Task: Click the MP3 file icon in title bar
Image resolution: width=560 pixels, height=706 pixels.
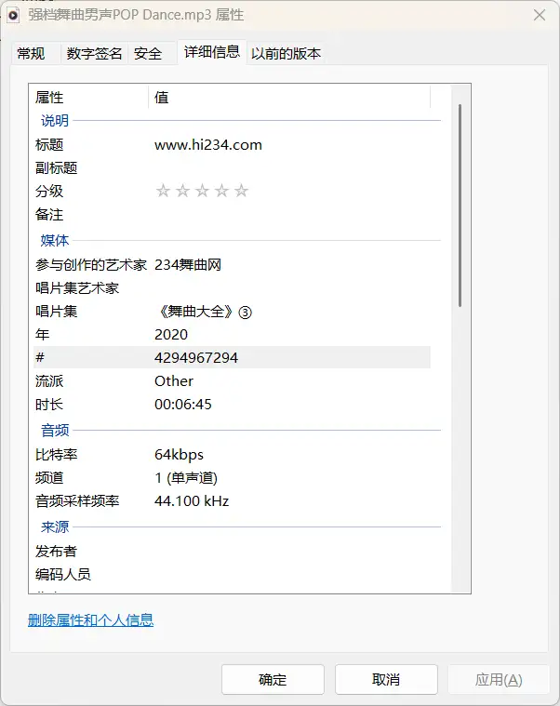Action: (x=14, y=15)
